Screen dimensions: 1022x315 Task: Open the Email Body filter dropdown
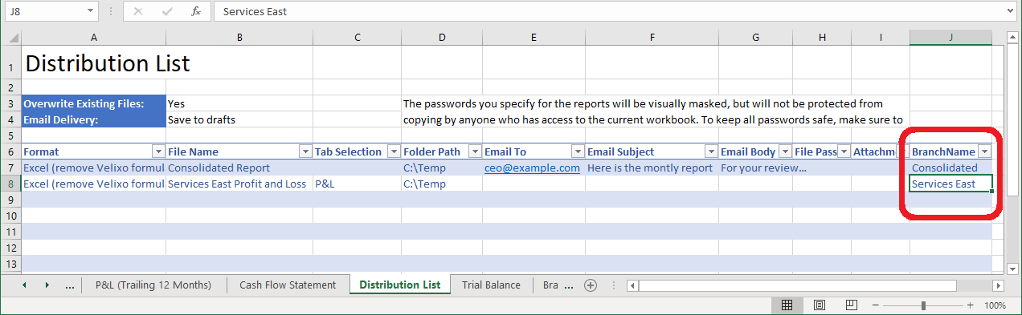[x=784, y=151]
